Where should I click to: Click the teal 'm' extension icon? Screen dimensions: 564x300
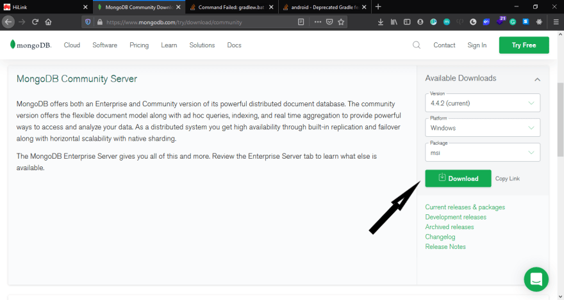[x=446, y=22]
